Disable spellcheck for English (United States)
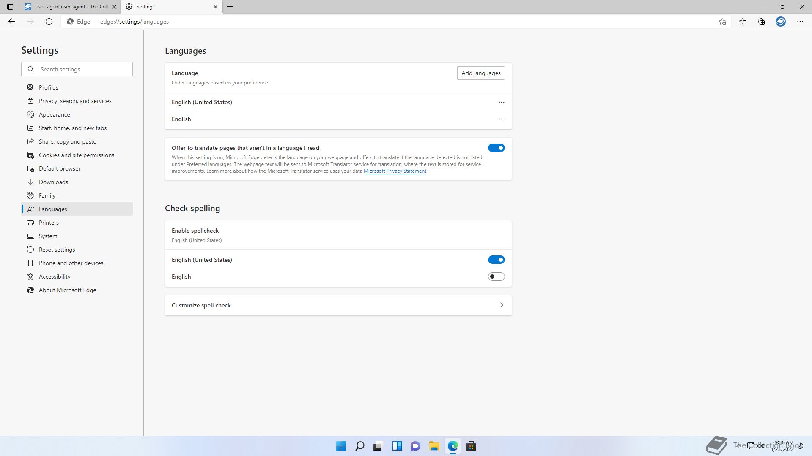Viewport: 812px width, 456px height. click(x=497, y=260)
